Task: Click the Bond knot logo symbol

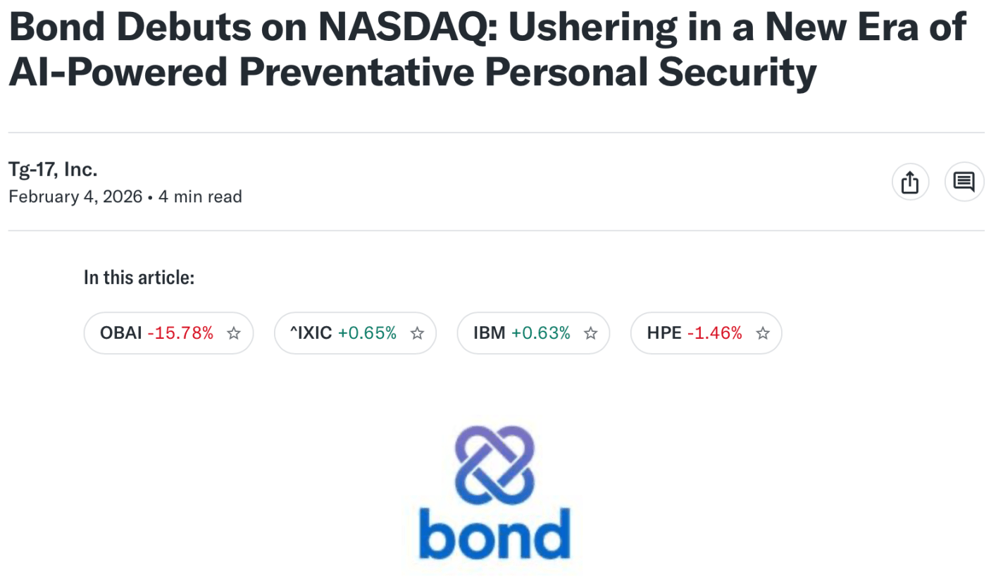Action: (494, 463)
